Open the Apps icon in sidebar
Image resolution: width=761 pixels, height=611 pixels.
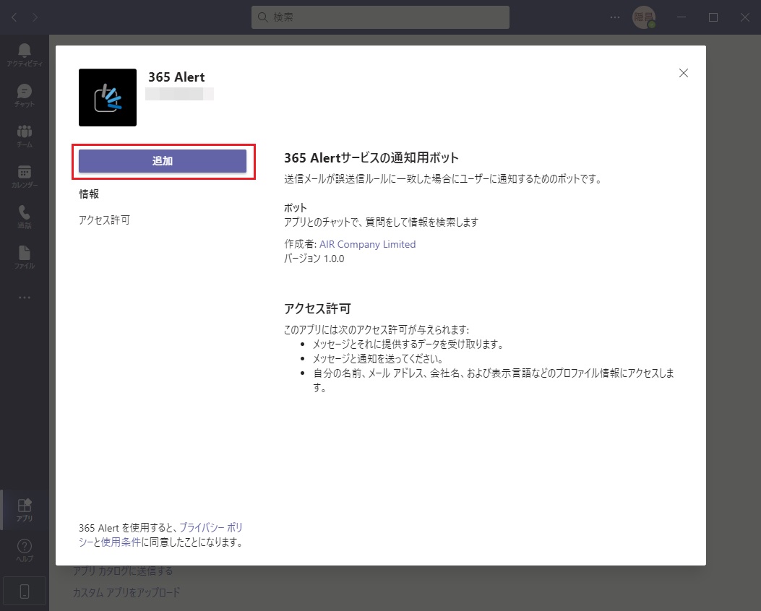coord(25,509)
